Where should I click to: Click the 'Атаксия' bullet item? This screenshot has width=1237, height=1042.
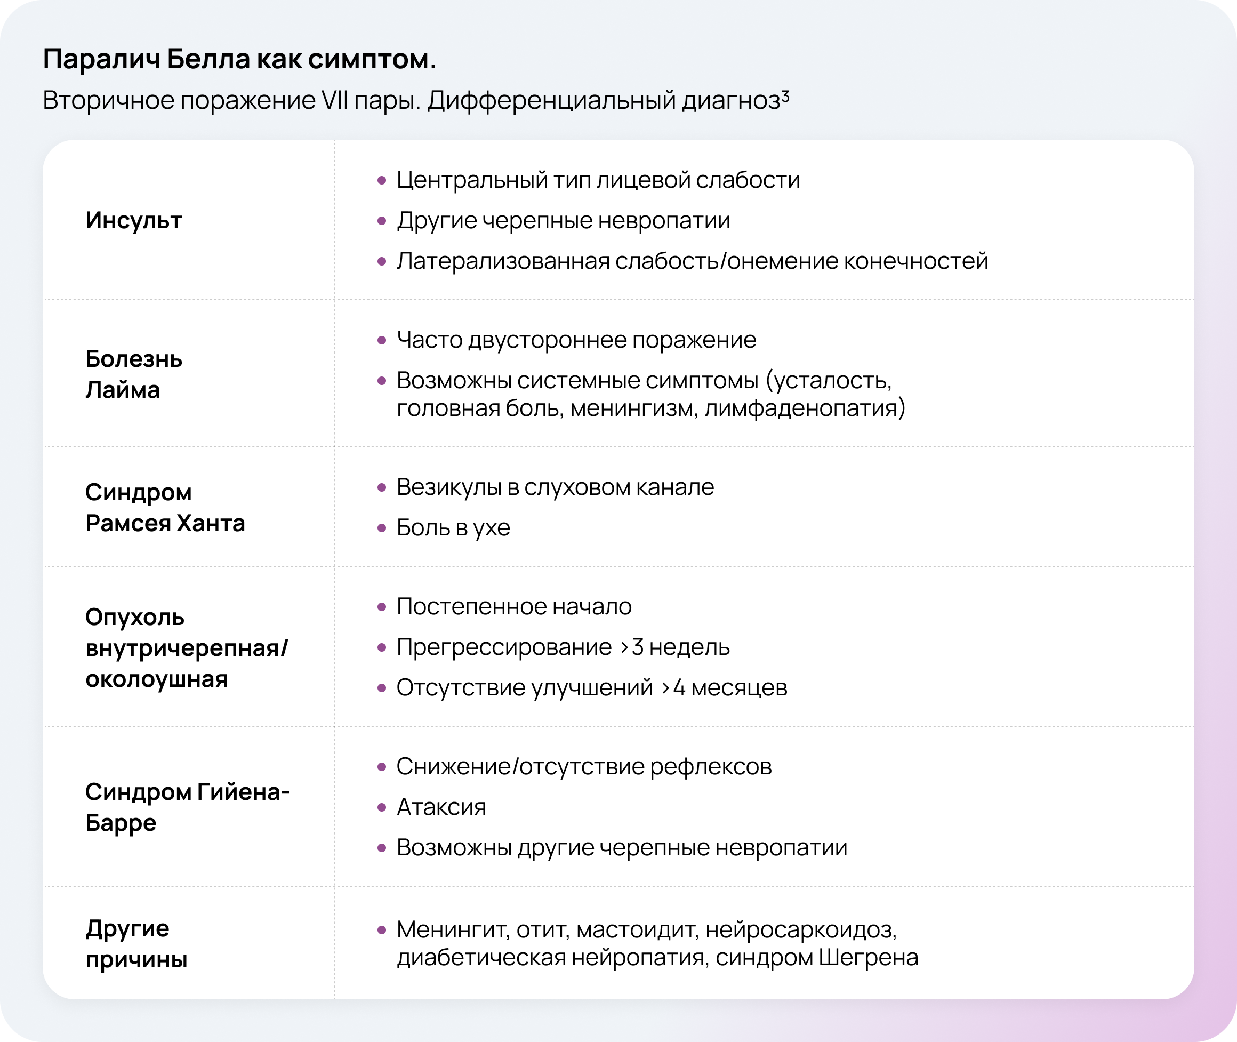[441, 807]
